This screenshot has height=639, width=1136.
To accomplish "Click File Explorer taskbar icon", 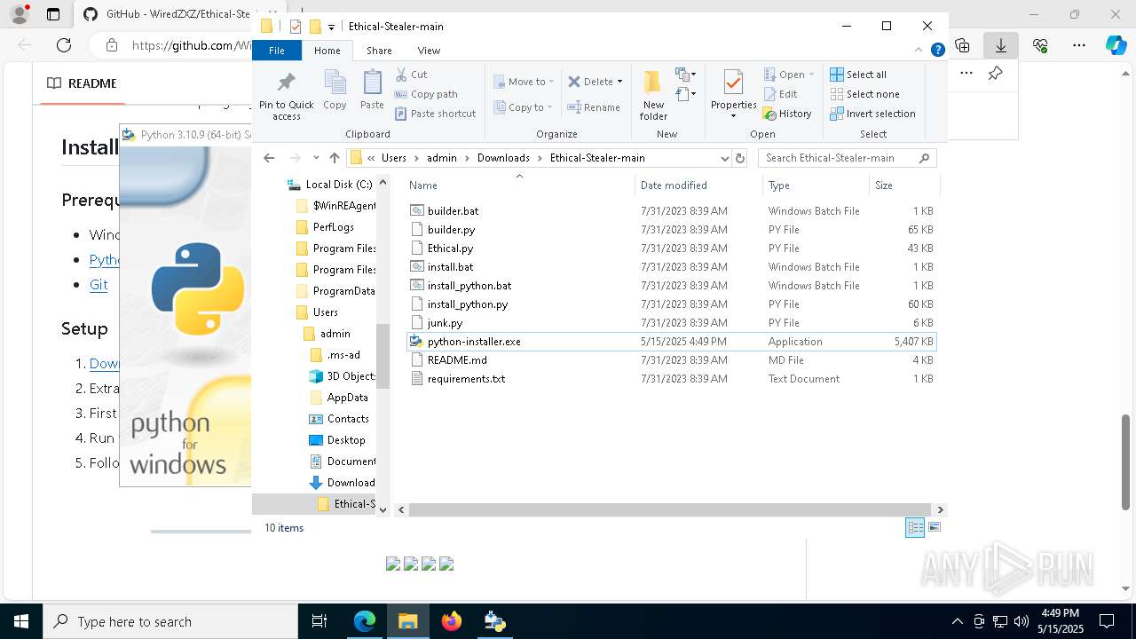I will coord(407,621).
